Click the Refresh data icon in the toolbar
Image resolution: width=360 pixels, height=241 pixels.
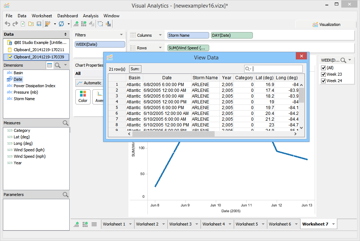pyautogui.click(x=61, y=24)
